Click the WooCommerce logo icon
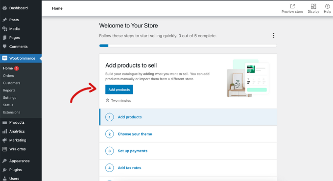 (5, 58)
